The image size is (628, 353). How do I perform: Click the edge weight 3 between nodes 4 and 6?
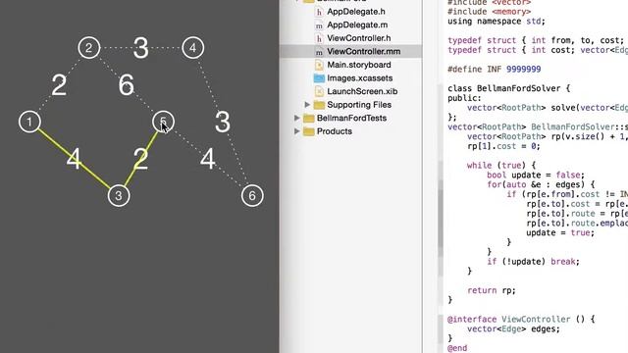223,122
